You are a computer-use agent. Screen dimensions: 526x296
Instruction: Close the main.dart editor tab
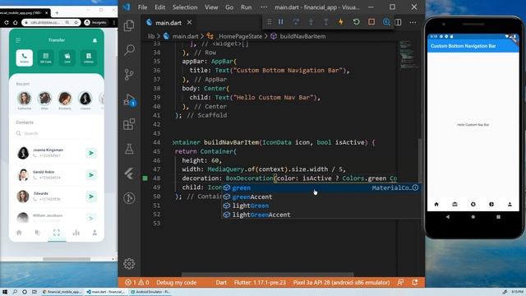pyautogui.click(x=190, y=22)
